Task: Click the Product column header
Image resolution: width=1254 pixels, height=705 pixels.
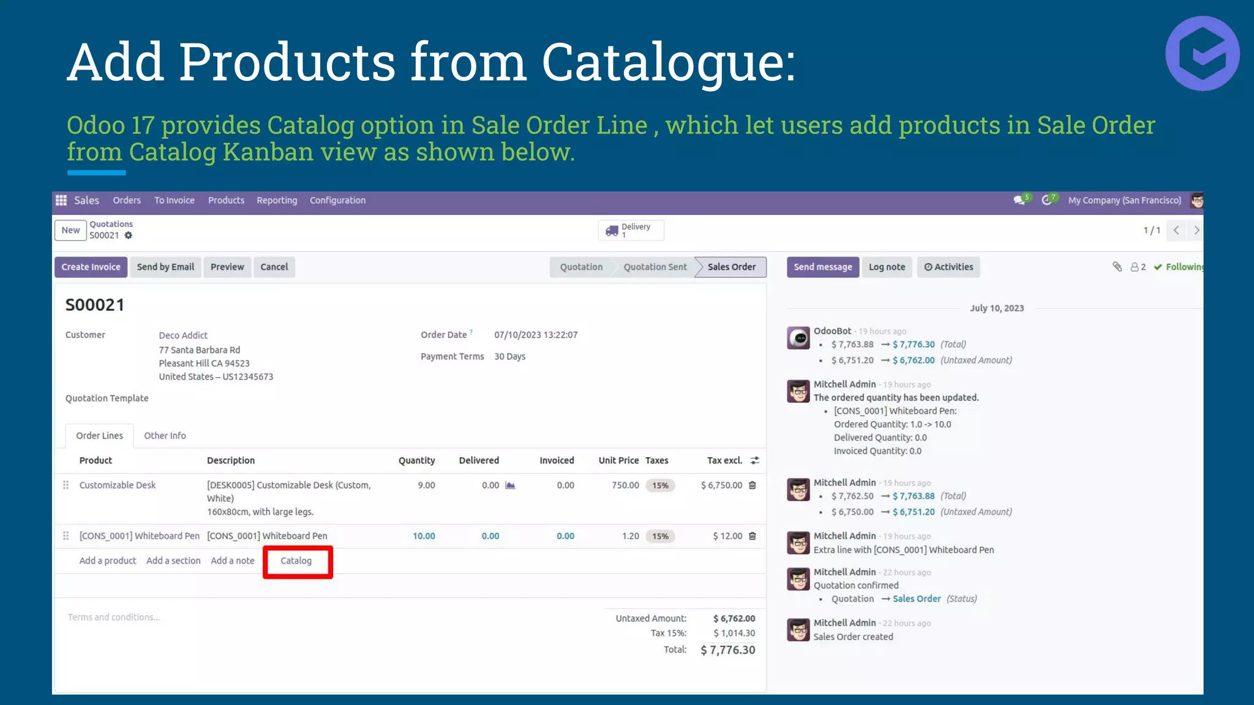Action: [96, 460]
